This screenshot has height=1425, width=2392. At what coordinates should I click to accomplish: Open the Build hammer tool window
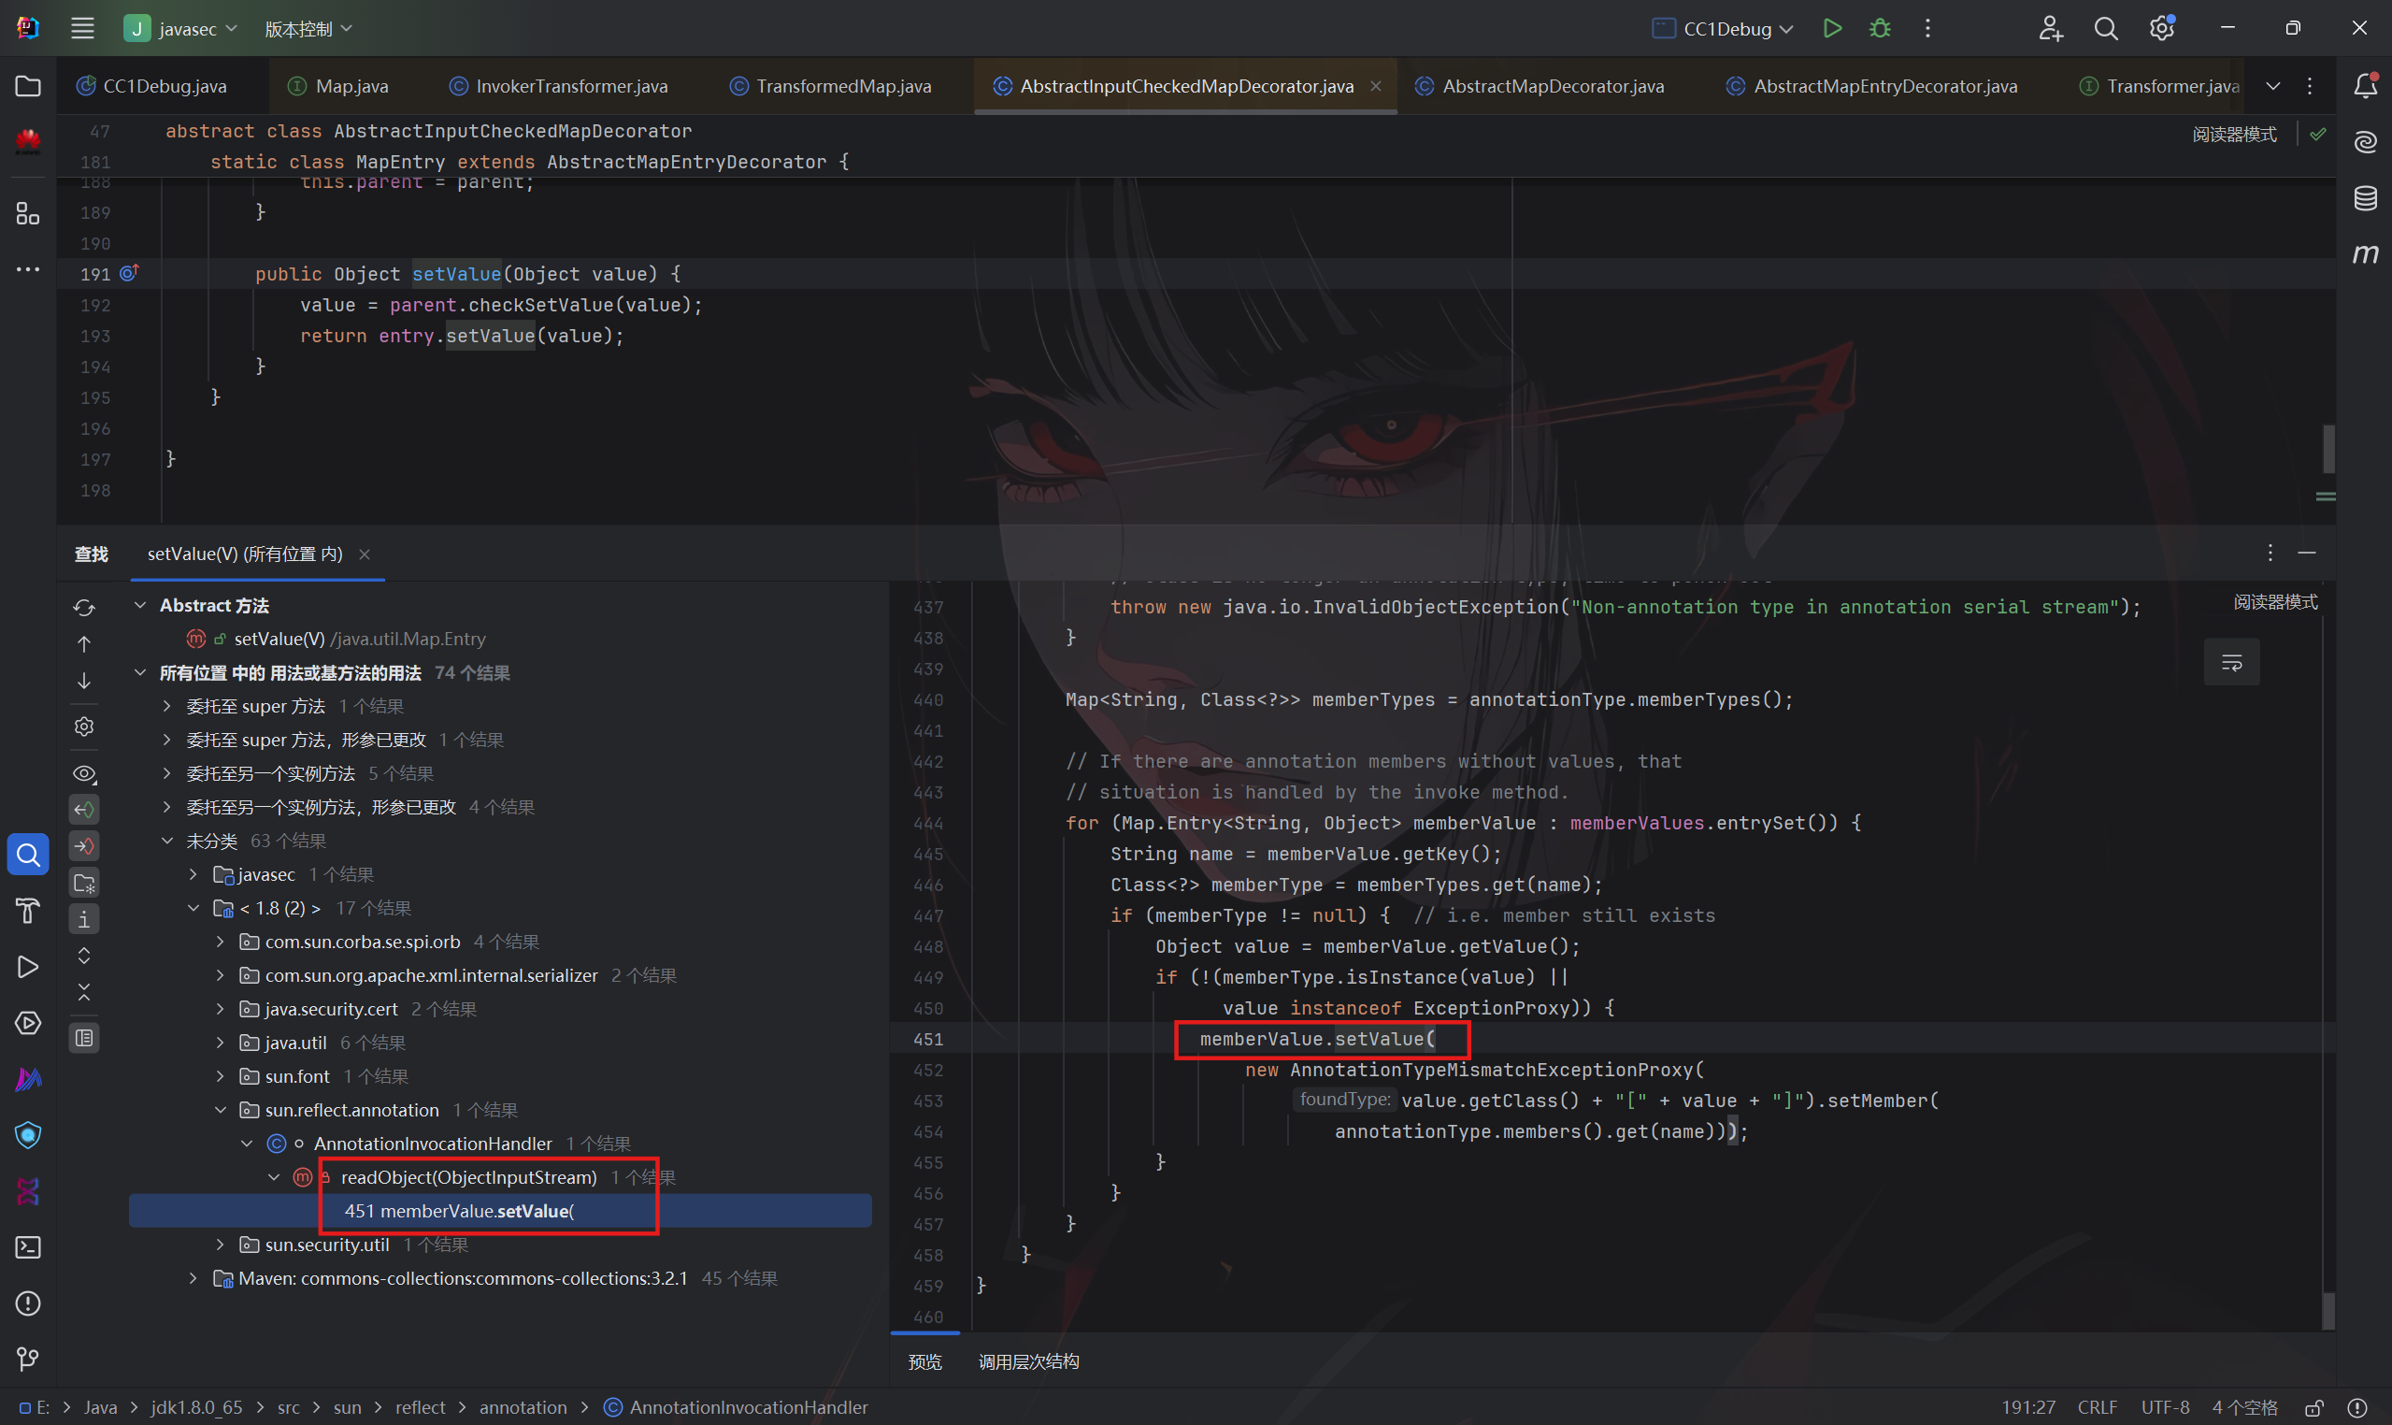[28, 911]
